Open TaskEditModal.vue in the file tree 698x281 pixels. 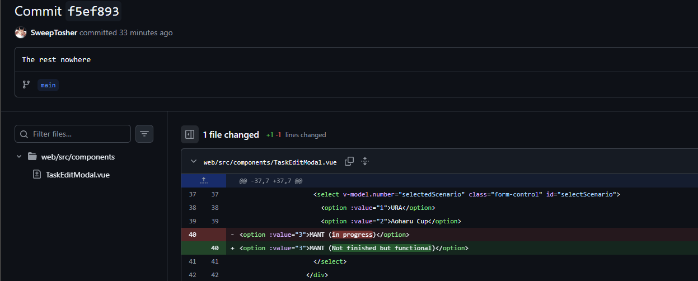(x=78, y=175)
